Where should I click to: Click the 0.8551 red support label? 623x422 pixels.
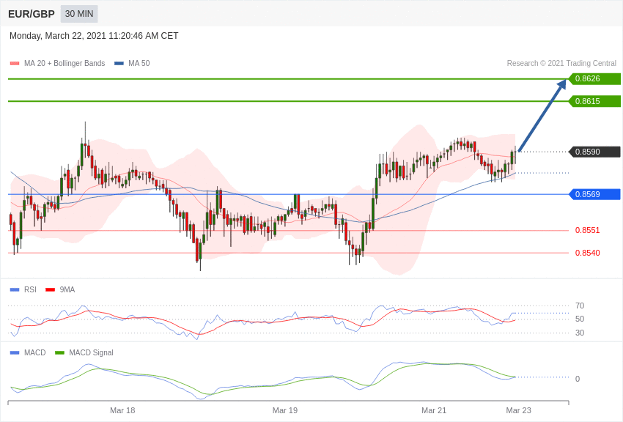588,230
